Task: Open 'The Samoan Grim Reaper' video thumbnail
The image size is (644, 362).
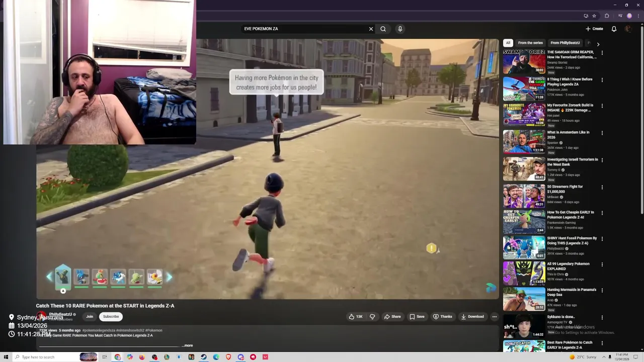Action: (524, 61)
